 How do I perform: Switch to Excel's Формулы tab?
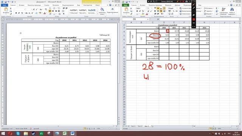(168, 5)
